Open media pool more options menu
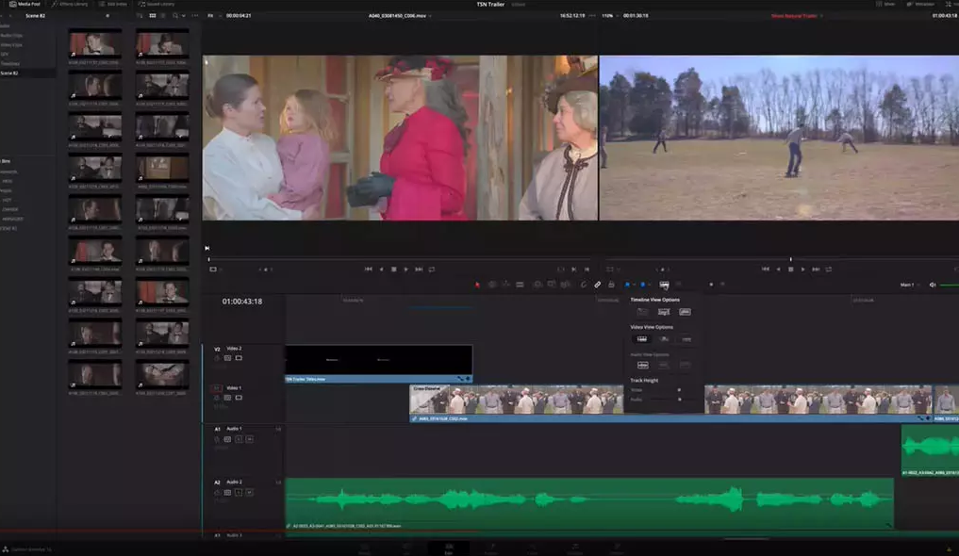Screen dimensions: 959x556 coord(195,15)
